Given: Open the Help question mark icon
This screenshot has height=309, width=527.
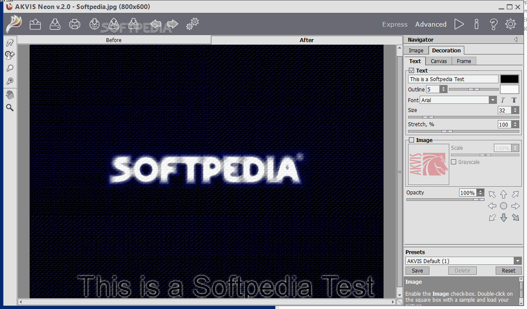Looking at the screenshot, I should [x=493, y=24].
